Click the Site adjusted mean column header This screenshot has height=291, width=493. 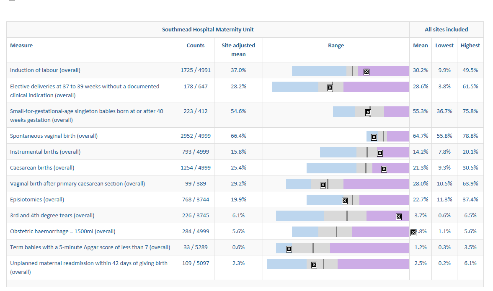pyautogui.click(x=238, y=50)
